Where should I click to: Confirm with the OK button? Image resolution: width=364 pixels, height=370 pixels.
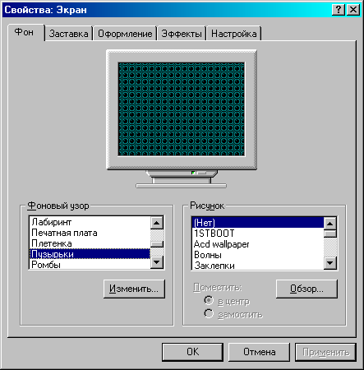click(192, 352)
